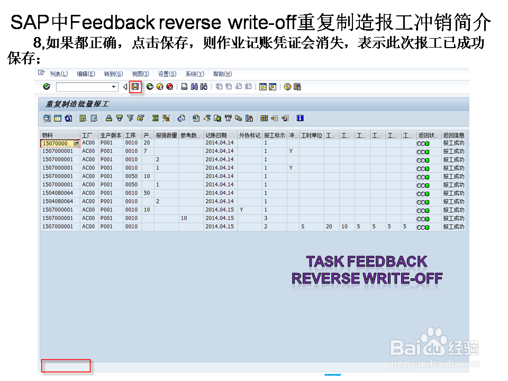Open the 帮助(H) menu
508x381 pixels.
223,74
